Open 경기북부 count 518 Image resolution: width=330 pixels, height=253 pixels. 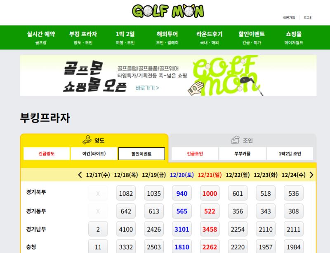[x=266, y=193]
